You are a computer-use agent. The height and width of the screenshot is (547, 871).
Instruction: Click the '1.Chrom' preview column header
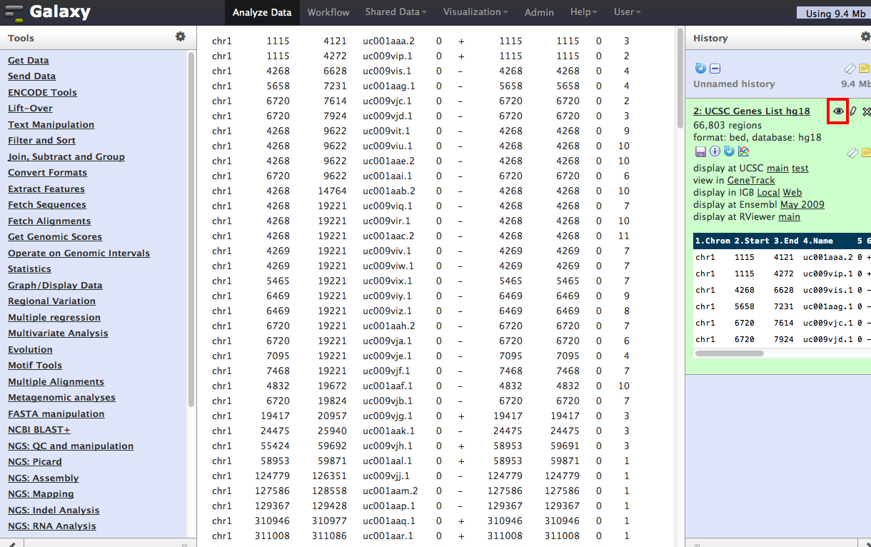[713, 241]
